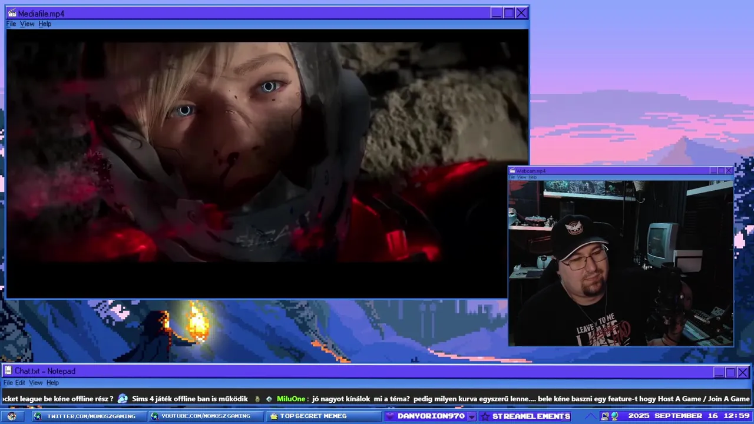
Task: Click the flame badge before MiluOne
Action: coord(257,399)
